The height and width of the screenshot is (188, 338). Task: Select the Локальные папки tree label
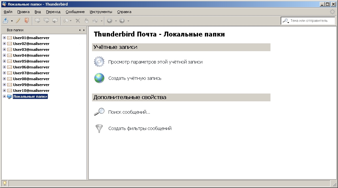click(30, 96)
